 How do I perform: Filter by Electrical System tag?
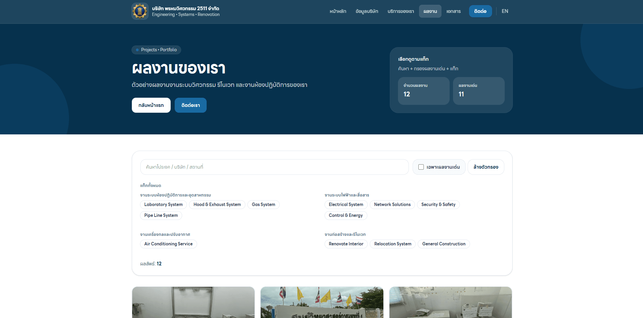346,205
